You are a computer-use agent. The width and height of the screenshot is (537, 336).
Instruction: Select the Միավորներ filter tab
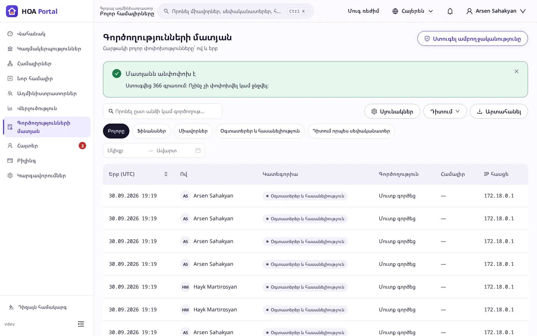[x=193, y=131]
